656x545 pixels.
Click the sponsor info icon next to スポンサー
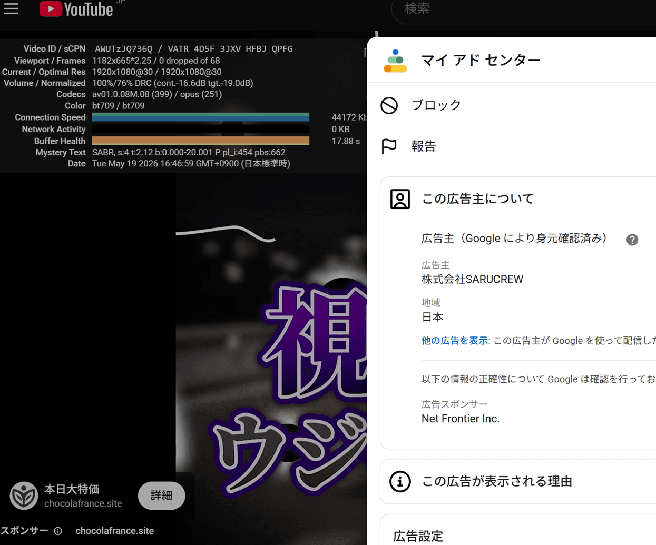coord(58,531)
